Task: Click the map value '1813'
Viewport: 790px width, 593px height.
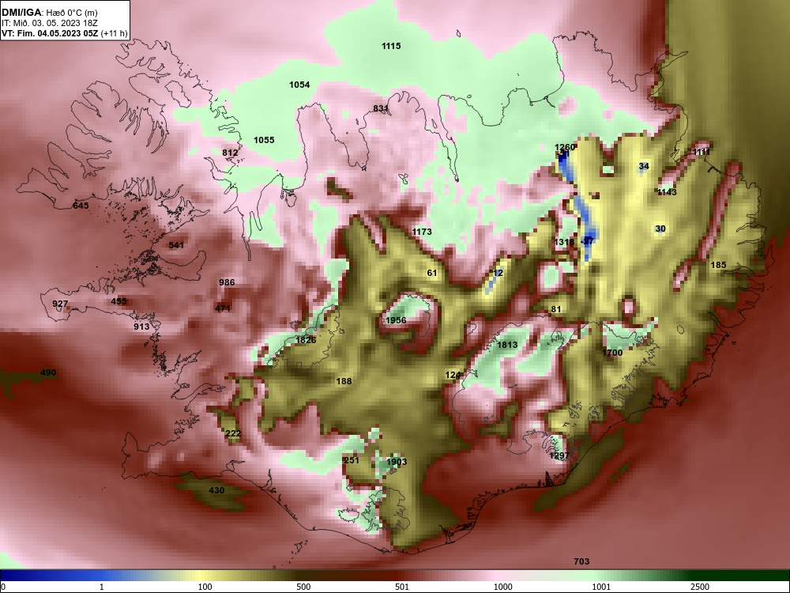Action: [507, 345]
